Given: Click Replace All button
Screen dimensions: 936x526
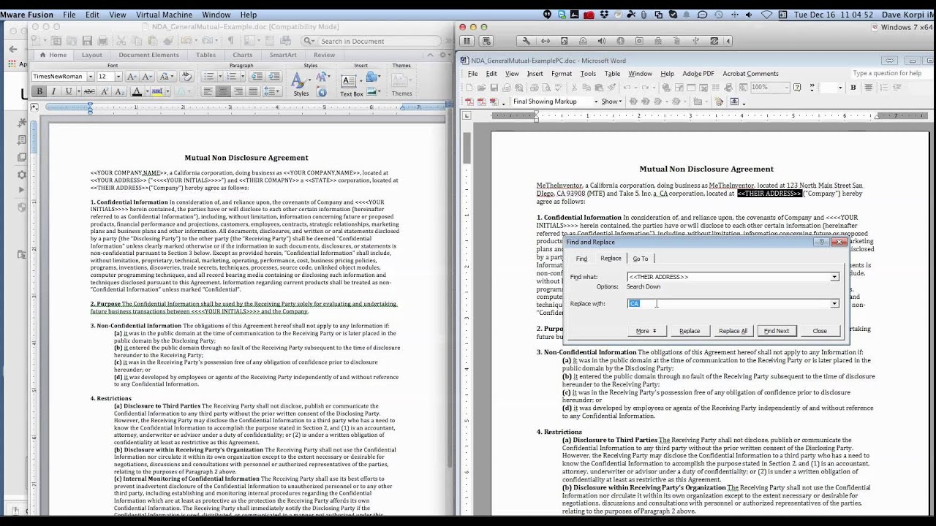Looking at the screenshot, I should coord(733,331).
